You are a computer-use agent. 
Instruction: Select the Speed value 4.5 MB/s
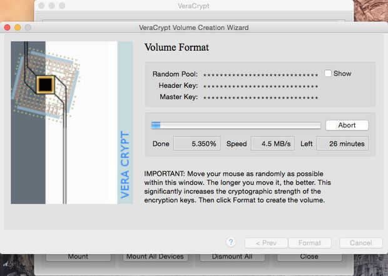tap(273, 144)
